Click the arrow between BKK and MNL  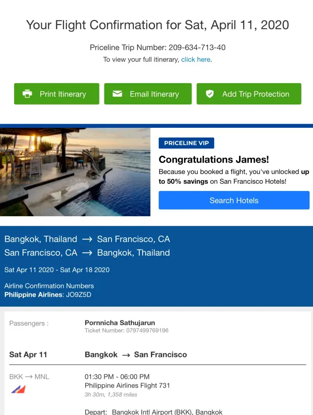point(29,377)
